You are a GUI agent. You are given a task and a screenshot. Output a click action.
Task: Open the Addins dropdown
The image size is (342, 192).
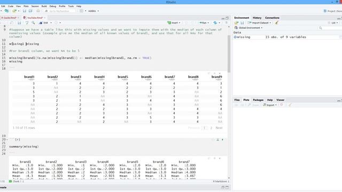[x=94, y=11]
